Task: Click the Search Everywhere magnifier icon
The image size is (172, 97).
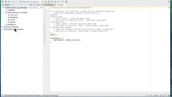Action: 169,2
